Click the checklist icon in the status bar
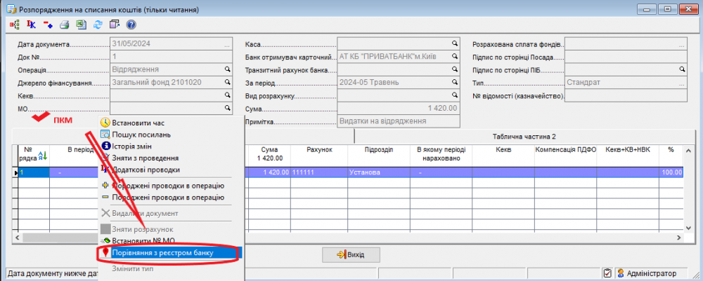This screenshot has height=281, width=703. 607,273
